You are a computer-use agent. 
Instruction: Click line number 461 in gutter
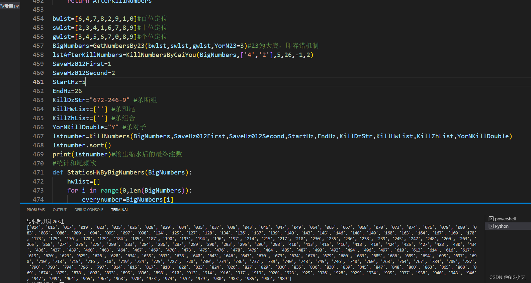point(38,82)
